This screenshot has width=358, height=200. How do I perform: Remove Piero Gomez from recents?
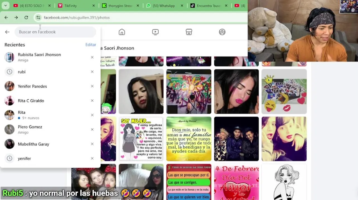coord(92,129)
